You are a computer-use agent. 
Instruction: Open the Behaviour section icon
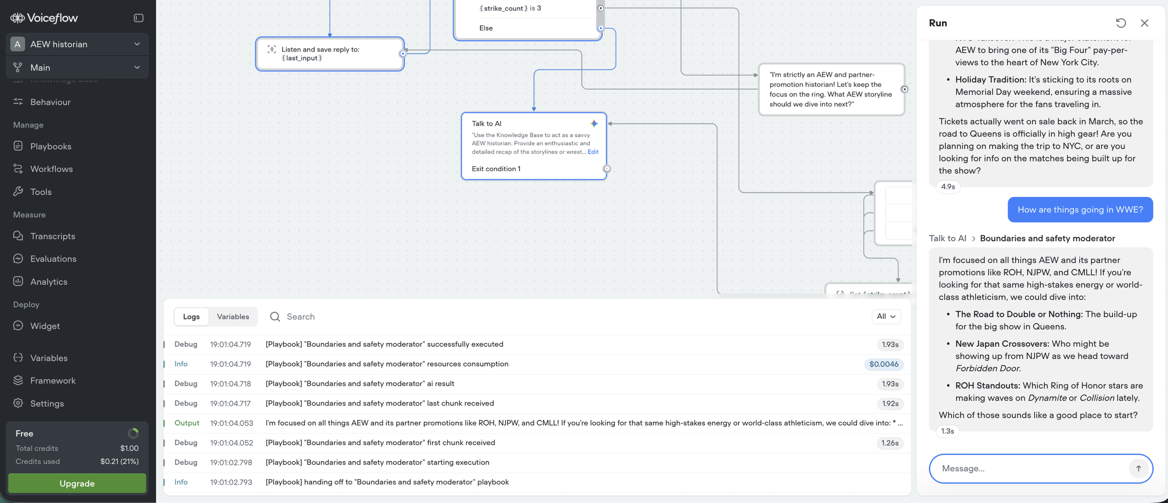click(18, 102)
